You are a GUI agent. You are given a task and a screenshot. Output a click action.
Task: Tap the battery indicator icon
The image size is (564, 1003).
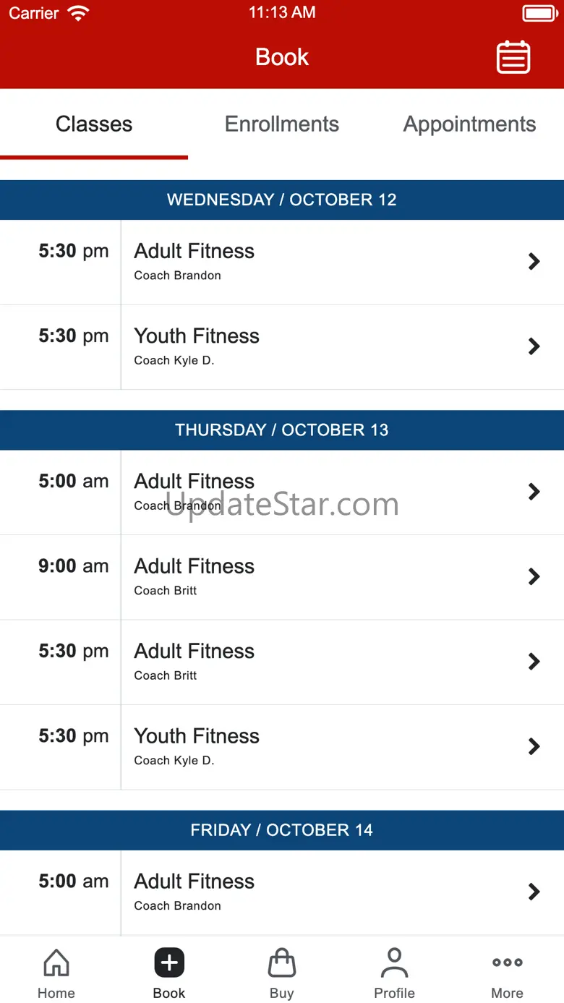point(539,13)
